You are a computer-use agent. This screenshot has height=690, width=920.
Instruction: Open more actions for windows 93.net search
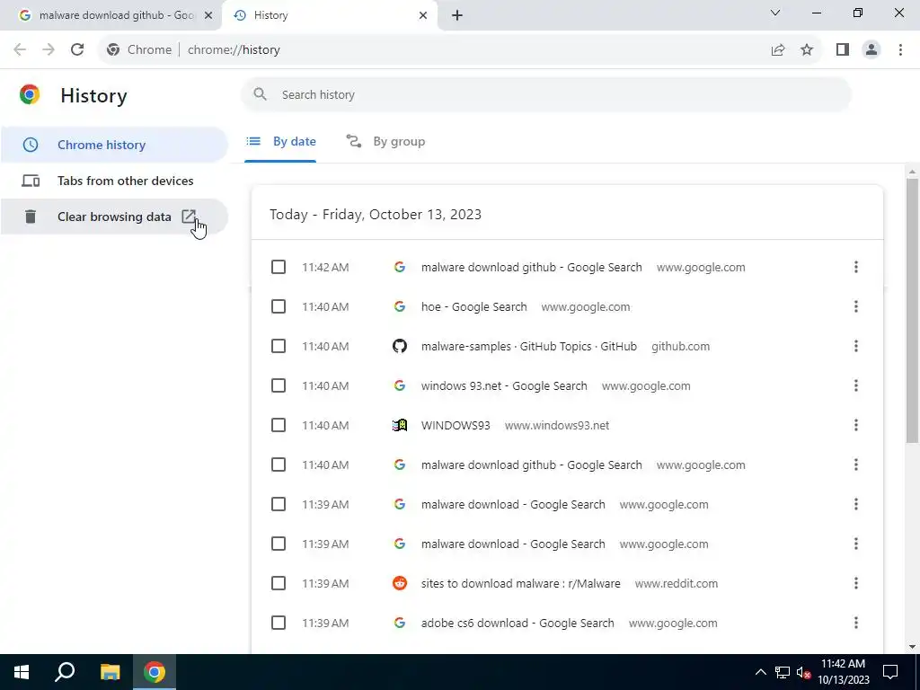point(855,385)
